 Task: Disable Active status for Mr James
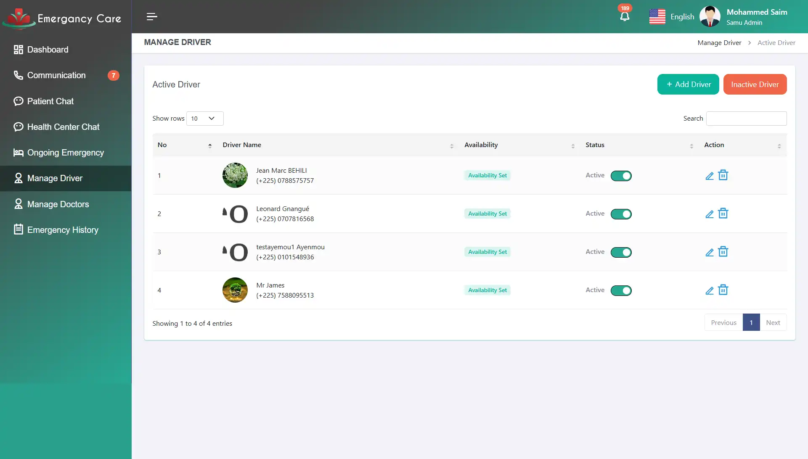point(621,290)
